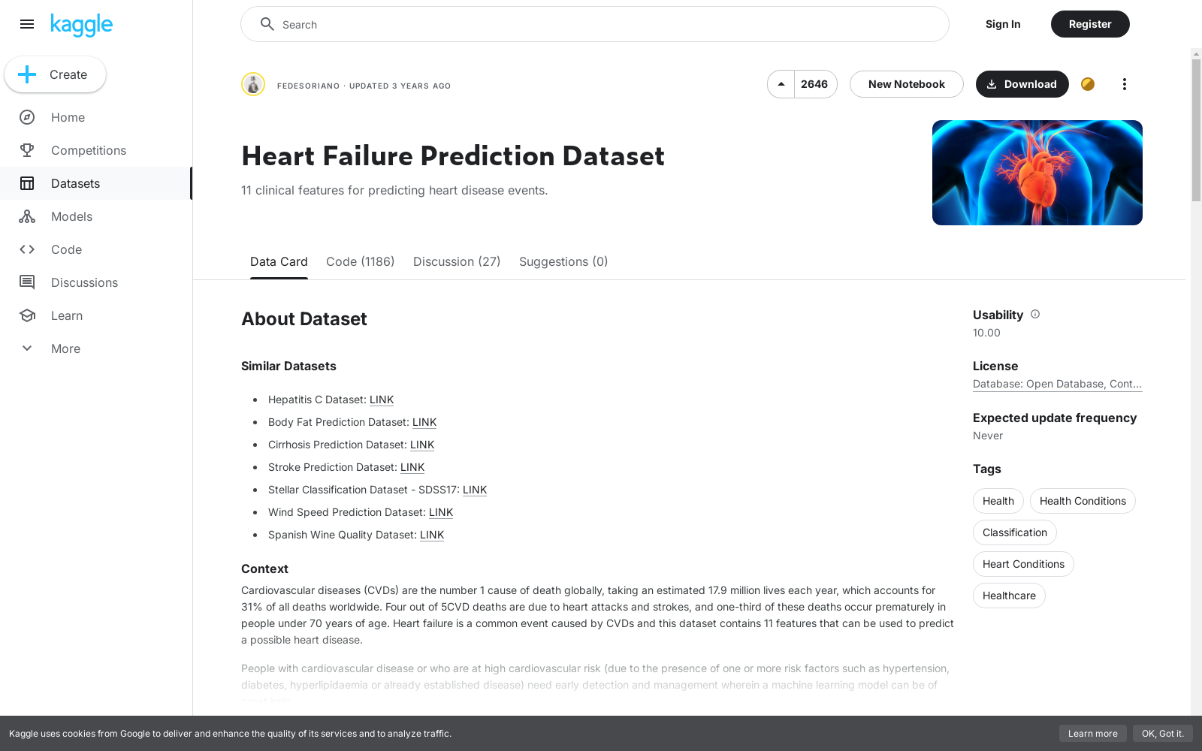
Task: Click New Notebook
Action: point(906,84)
